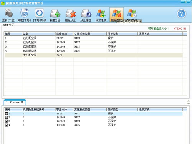Viewport: 192px width, 144px height.
Task: Uncheck partition 2 checkbox in Windows XP list
Action: 7,118
